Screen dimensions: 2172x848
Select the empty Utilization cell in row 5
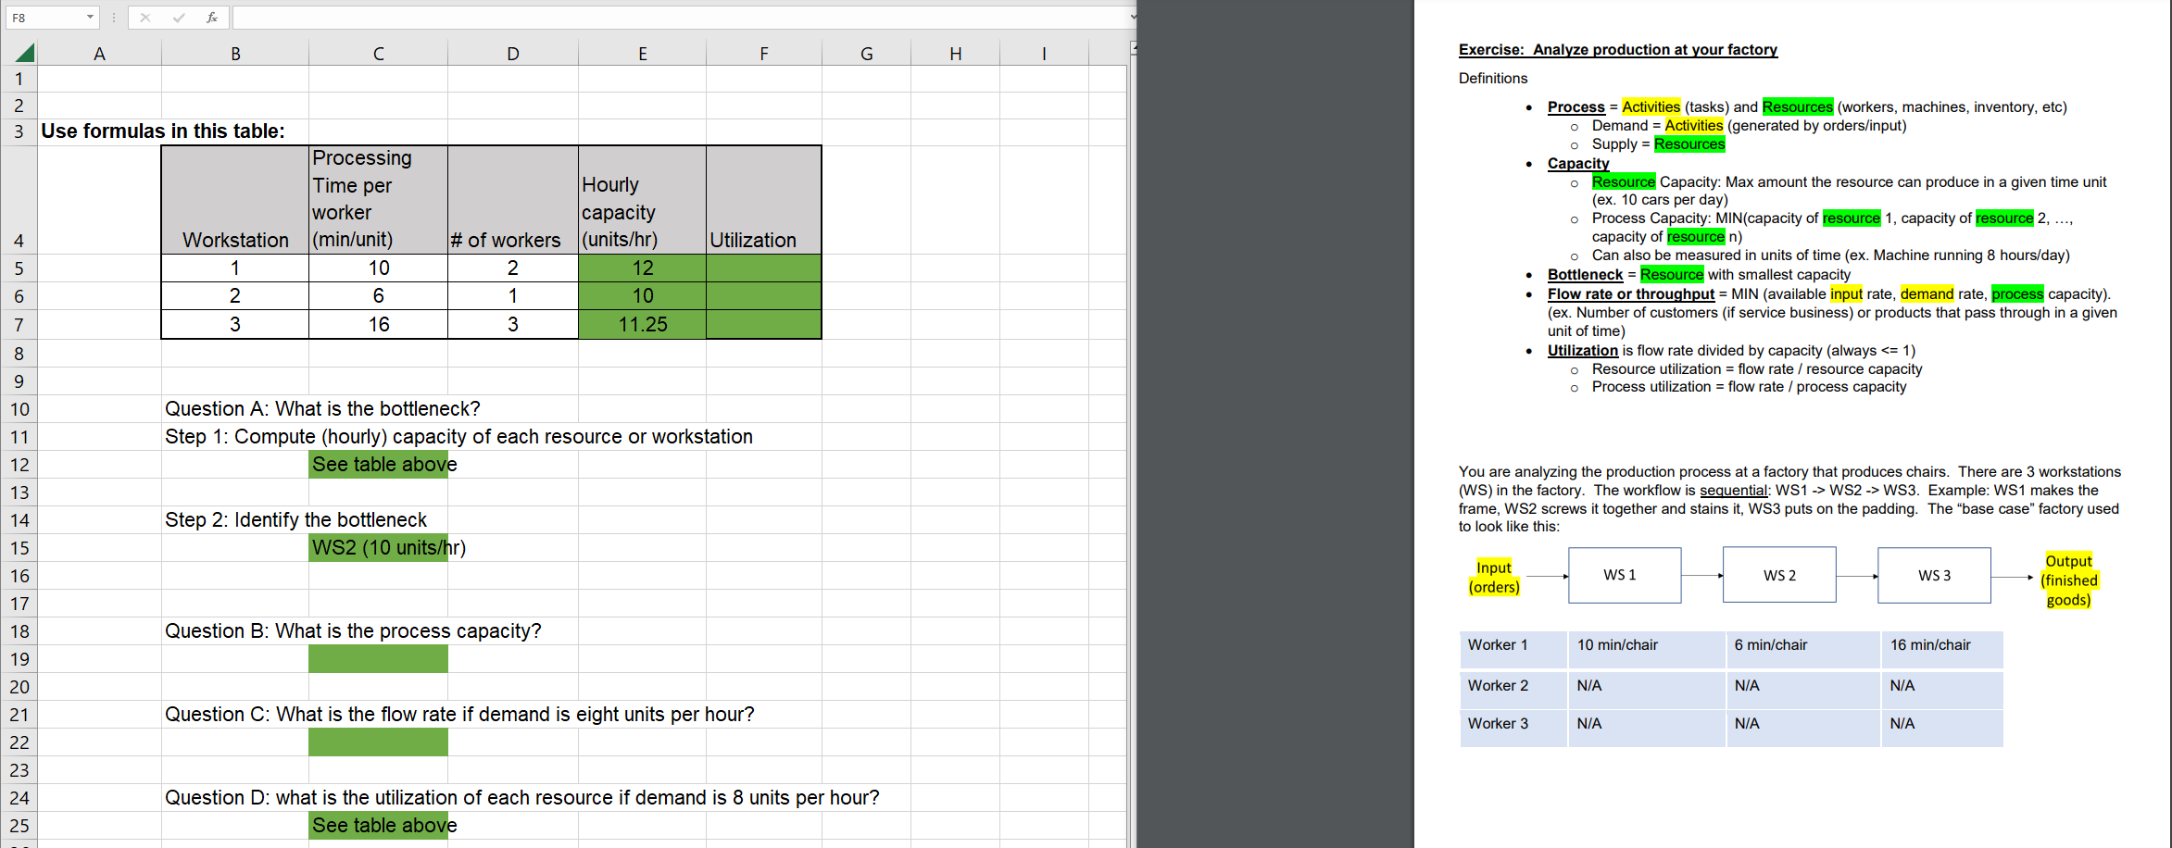coord(763,268)
